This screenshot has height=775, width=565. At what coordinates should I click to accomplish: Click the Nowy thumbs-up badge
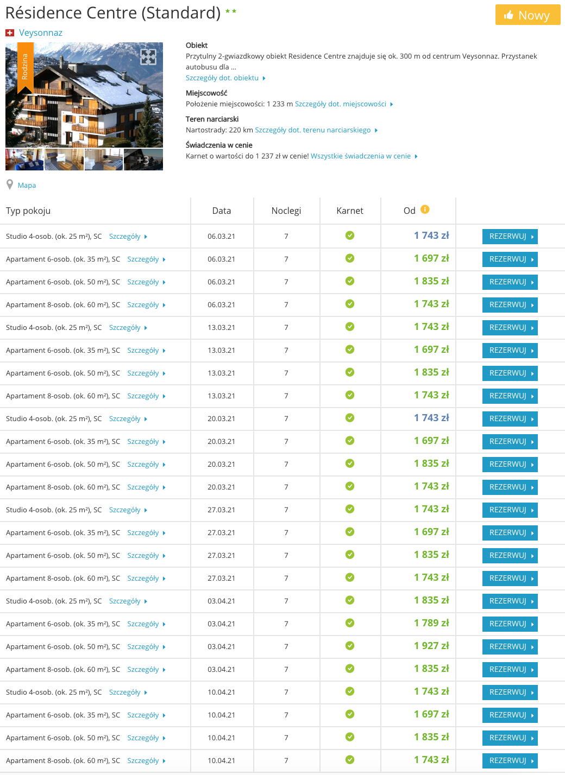pos(528,15)
